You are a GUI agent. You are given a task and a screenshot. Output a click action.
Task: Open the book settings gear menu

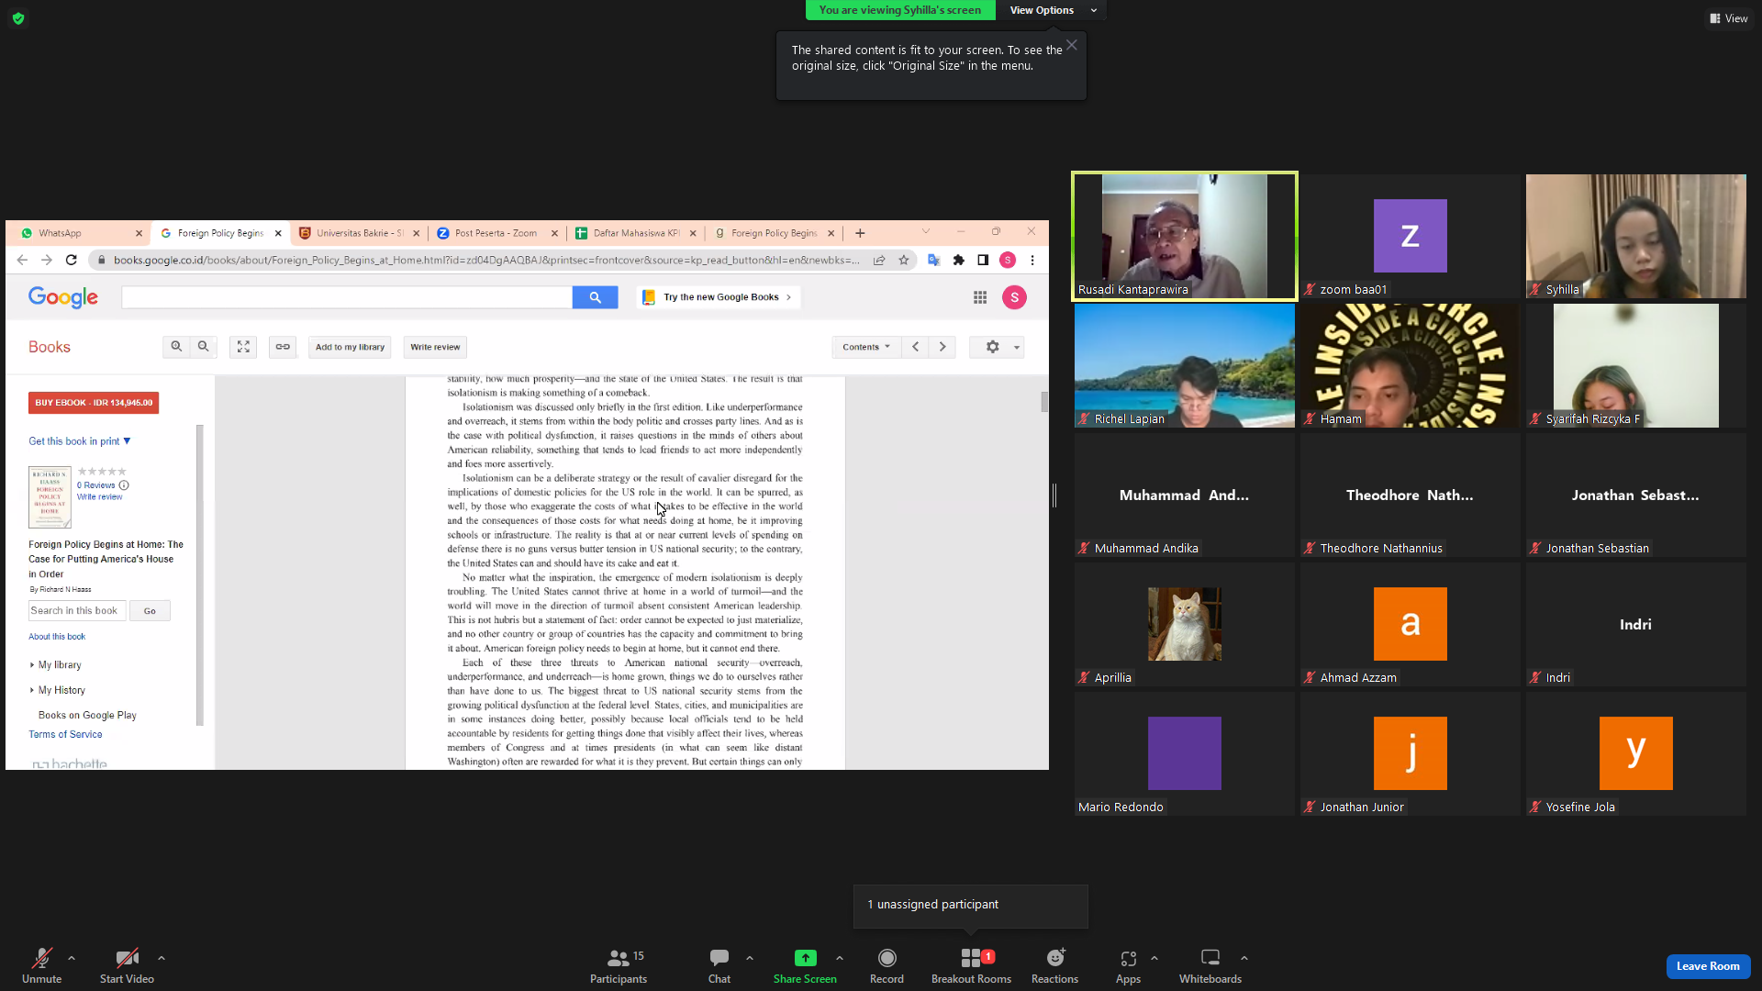(997, 347)
